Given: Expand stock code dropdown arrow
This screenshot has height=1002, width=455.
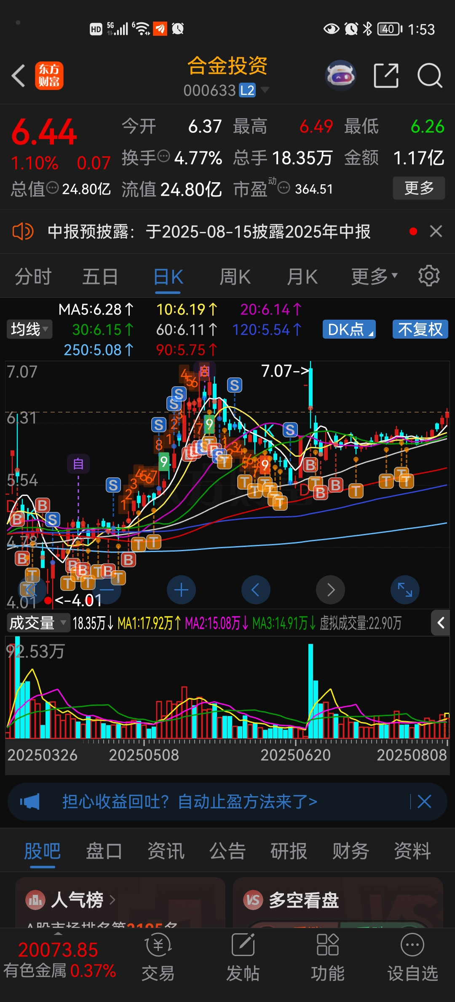Looking at the screenshot, I should click(x=265, y=89).
